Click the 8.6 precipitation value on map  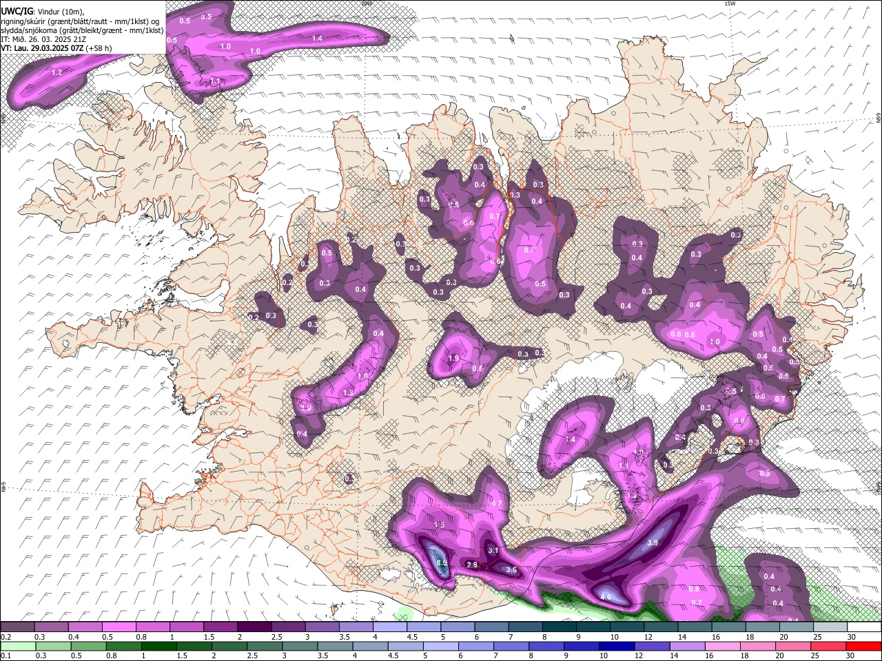442,563
